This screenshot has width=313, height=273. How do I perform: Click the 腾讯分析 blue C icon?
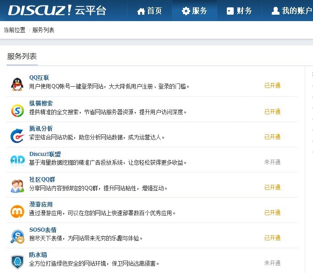17,136
